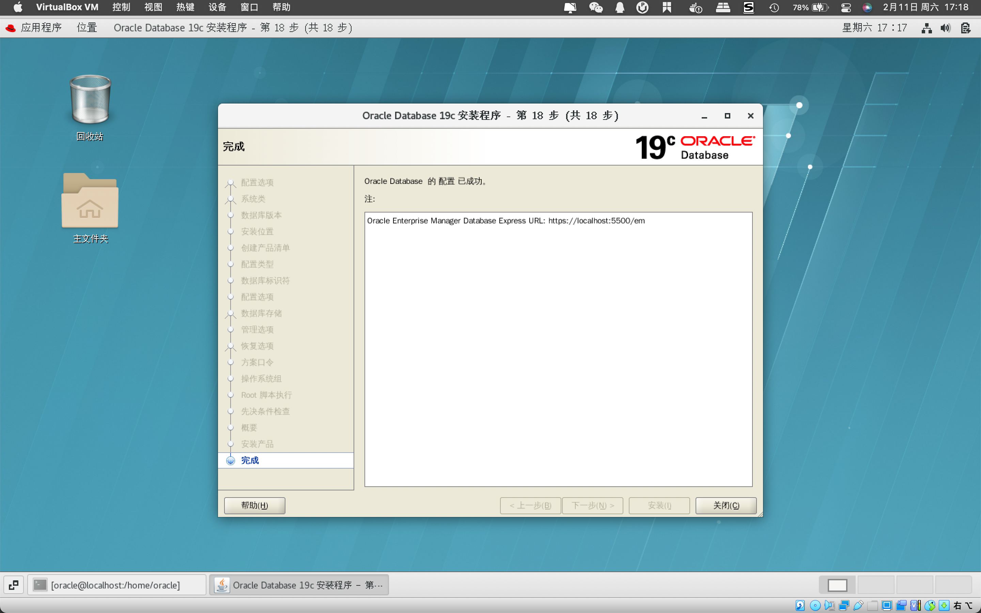Select the first workspace in the switcher
This screenshot has height=613, width=981.
[x=837, y=585]
